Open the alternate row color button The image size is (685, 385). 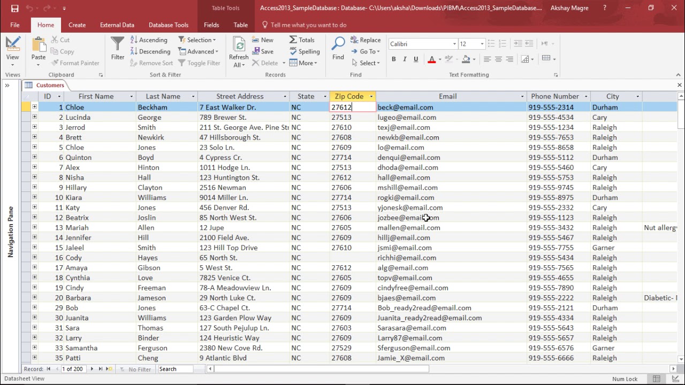(x=546, y=58)
